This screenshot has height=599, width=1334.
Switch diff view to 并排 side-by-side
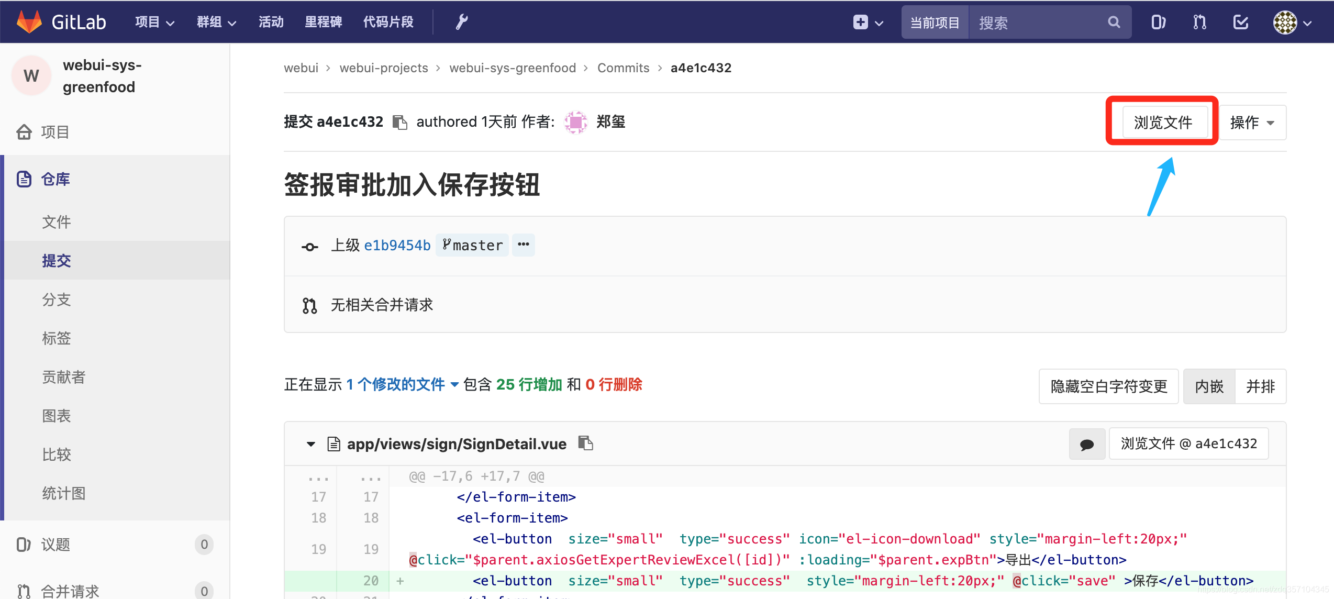tap(1260, 386)
